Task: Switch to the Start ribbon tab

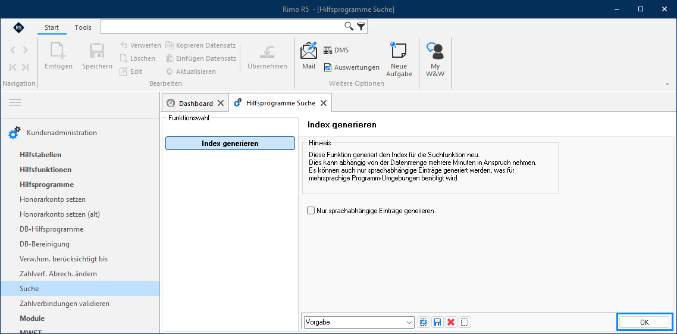Action: 52,27
